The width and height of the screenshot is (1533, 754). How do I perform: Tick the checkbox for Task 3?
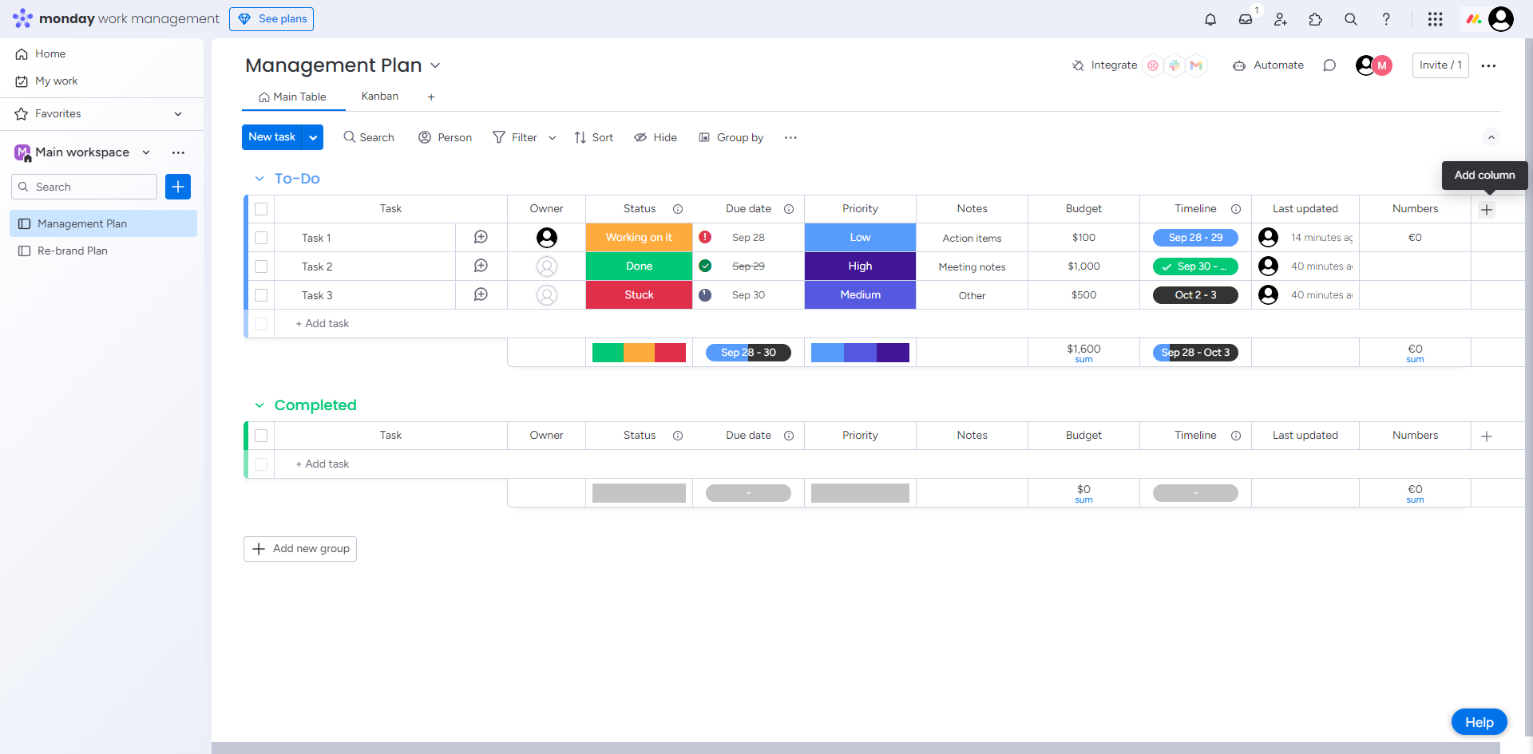pos(261,295)
